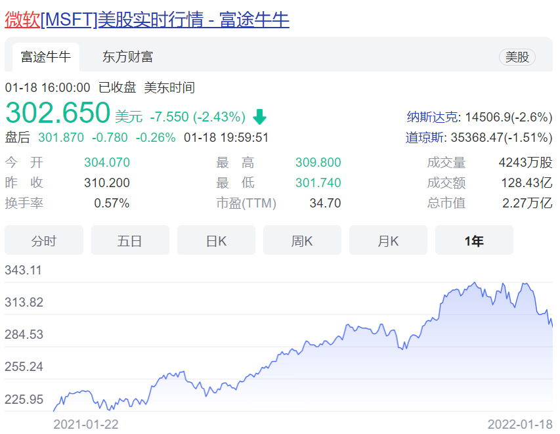560x434 pixels.
Task: Click the timestamp 01-18 16:00:00
Action: (x=47, y=87)
